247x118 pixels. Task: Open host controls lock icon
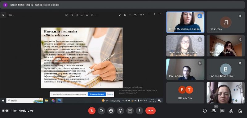click(x=240, y=111)
